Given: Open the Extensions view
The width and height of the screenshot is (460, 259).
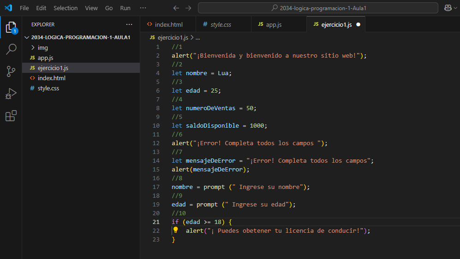Looking at the screenshot, I should [x=11, y=116].
